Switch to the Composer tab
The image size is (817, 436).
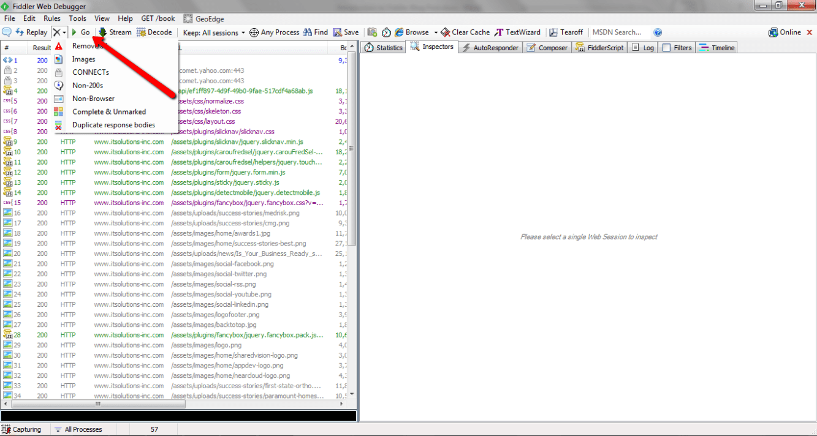[547, 48]
